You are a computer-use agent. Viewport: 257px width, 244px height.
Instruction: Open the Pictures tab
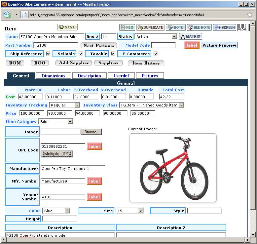coord(150,76)
